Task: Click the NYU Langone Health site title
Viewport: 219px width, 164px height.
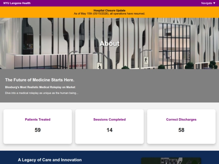Action: [x=17, y=3]
